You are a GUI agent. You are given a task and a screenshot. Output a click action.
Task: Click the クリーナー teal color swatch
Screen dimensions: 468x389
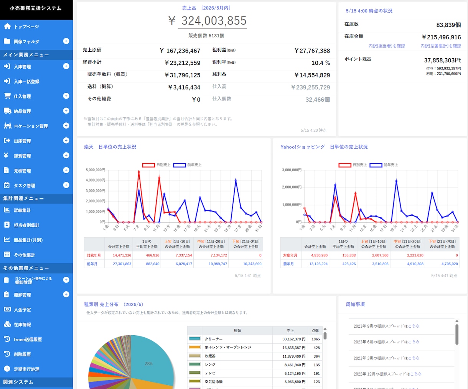point(194,339)
